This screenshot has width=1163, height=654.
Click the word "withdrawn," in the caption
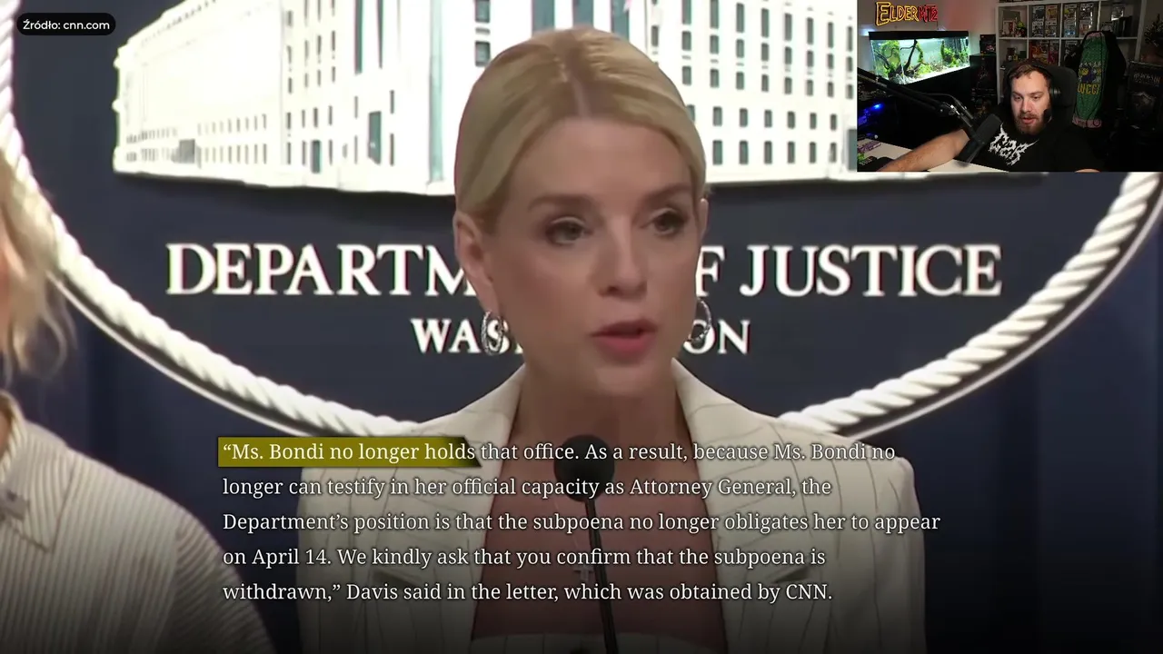pyautogui.click(x=281, y=592)
